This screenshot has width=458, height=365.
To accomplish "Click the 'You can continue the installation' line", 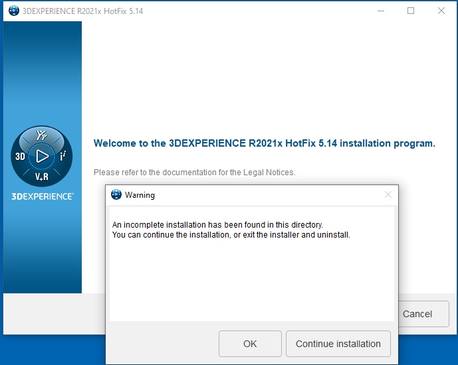I will tap(231, 235).
